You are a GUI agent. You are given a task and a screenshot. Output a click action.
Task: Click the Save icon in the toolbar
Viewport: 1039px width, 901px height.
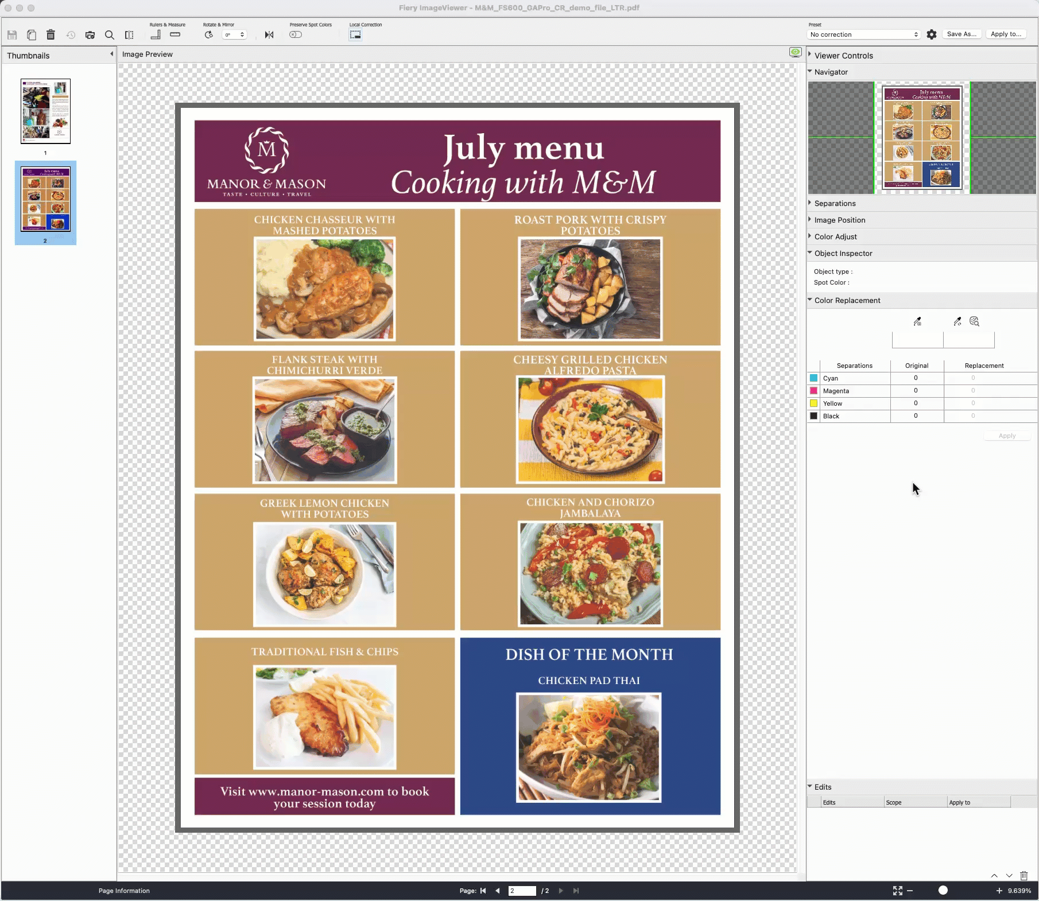click(x=12, y=35)
